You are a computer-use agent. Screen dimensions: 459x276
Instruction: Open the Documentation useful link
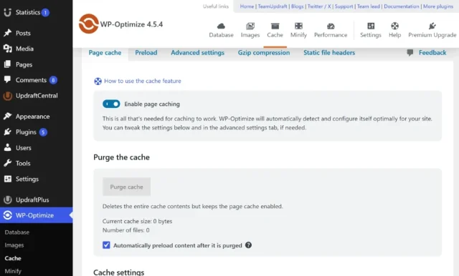(x=402, y=6)
